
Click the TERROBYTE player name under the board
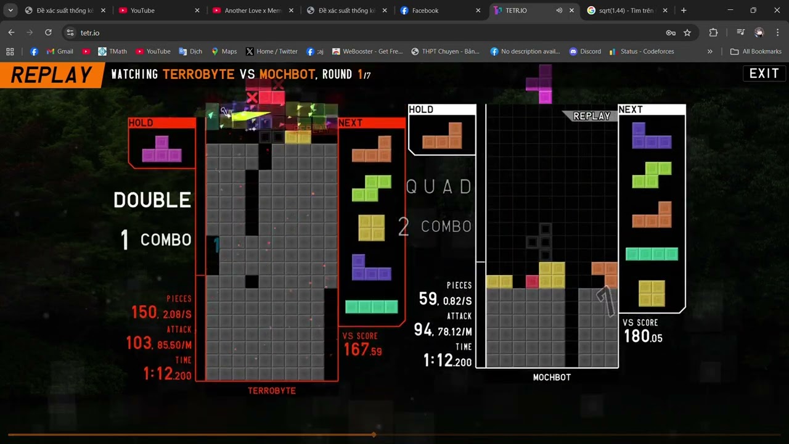272,391
